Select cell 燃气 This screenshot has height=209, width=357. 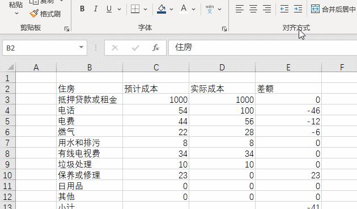point(90,132)
